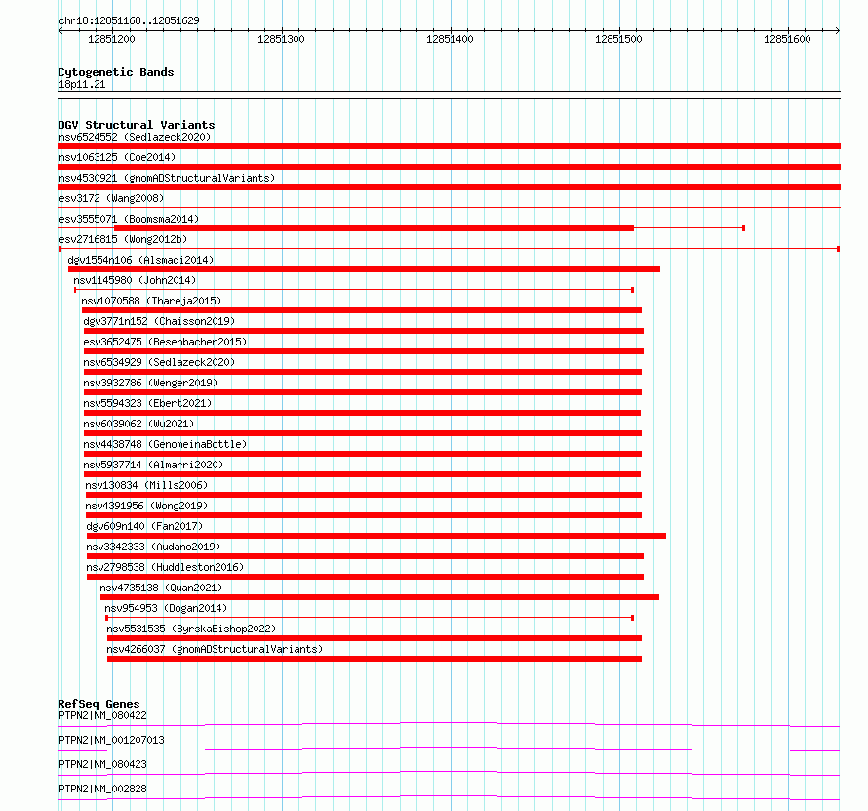This screenshot has width=868, height=811.
Task: Open variant esv3555071 (Boomsma2014)
Action: click(129, 219)
